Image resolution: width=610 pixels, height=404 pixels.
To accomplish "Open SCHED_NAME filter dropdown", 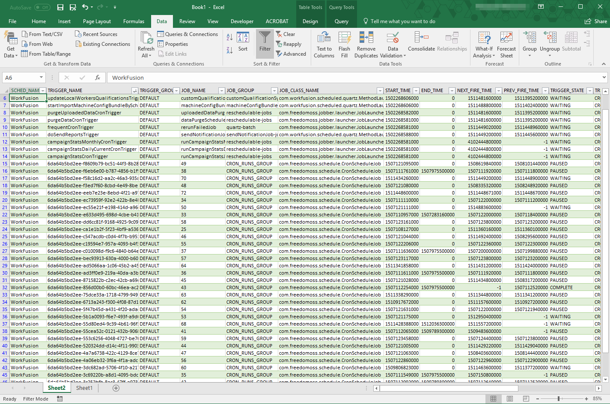I will point(42,90).
